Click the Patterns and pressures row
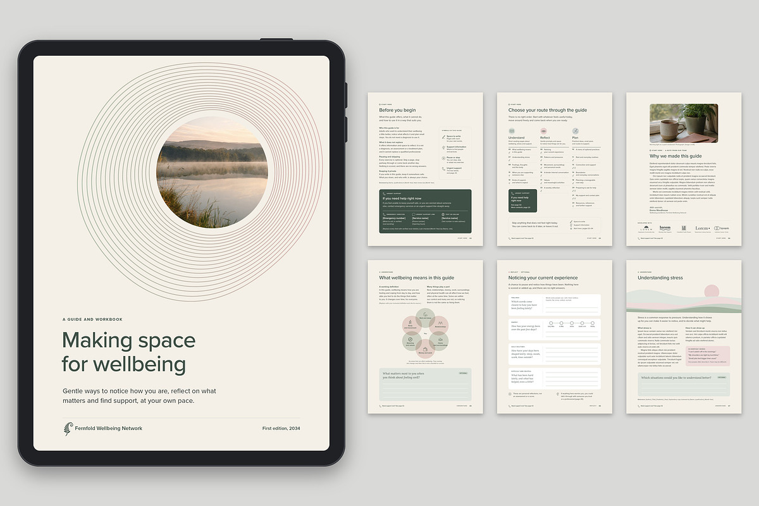The image size is (759, 506). [x=554, y=157]
